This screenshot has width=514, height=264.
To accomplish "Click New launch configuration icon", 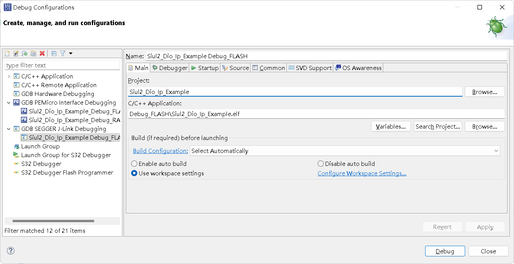I will click(x=7, y=54).
